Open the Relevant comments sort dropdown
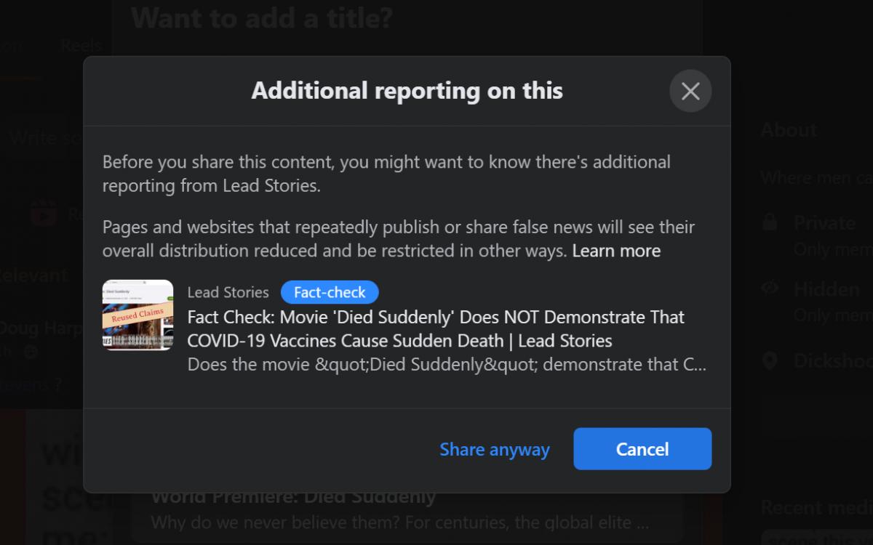The width and height of the screenshot is (873, 545). [33, 275]
